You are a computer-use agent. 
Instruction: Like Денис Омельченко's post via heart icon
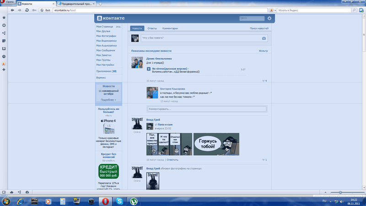(x=264, y=81)
